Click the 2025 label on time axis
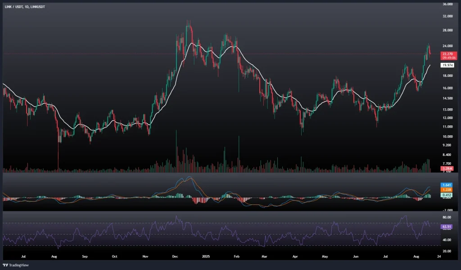The width and height of the screenshot is (461, 270). pyautogui.click(x=206, y=256)
